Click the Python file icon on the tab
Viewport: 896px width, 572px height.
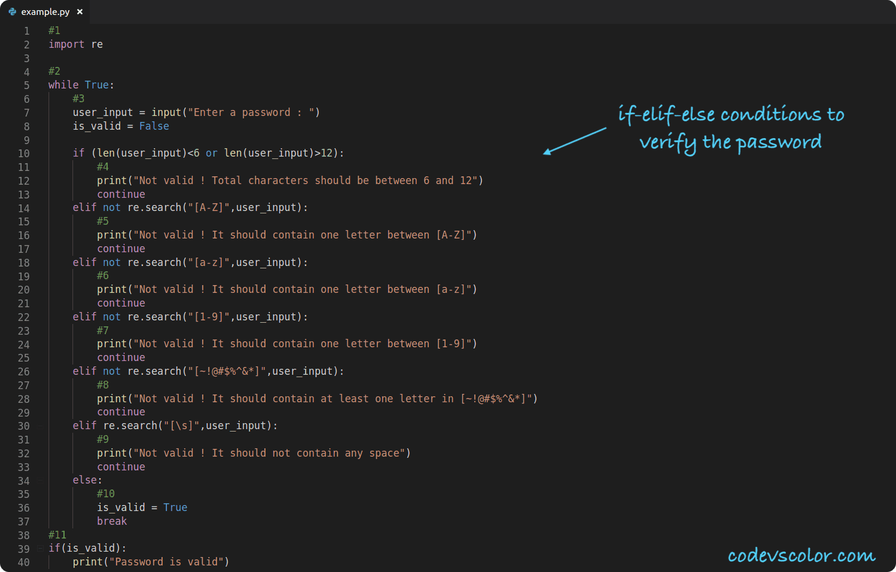coord(13,11)
